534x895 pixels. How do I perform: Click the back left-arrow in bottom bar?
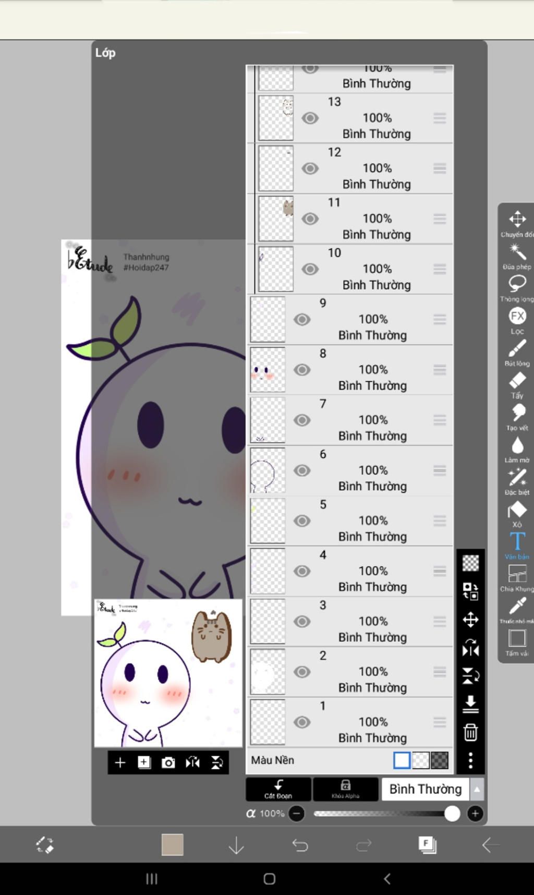[x=490, y=845]
